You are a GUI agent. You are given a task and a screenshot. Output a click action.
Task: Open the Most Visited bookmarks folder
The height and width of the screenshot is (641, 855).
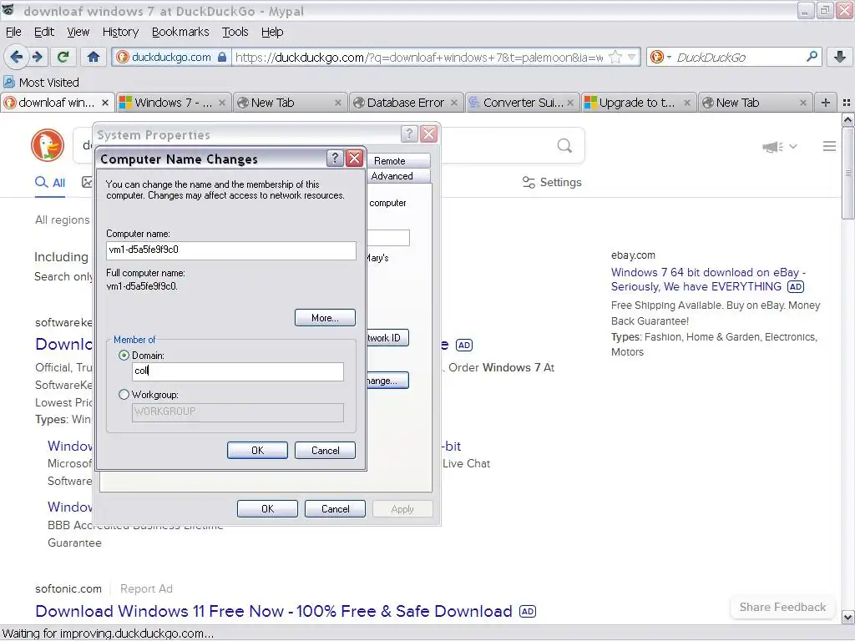(x=42, y=83)
